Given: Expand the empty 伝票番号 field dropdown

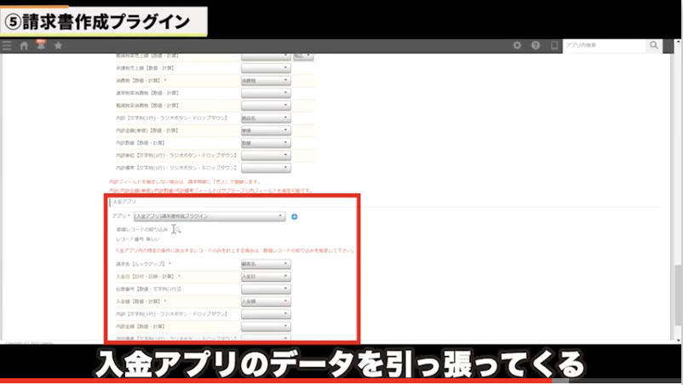Looking at the screenshot, I should 266,289.
